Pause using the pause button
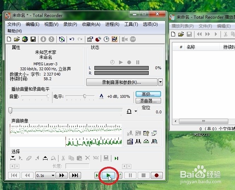Image resolution: width=235 pixels, height=190 pixels. pos(130,175)
